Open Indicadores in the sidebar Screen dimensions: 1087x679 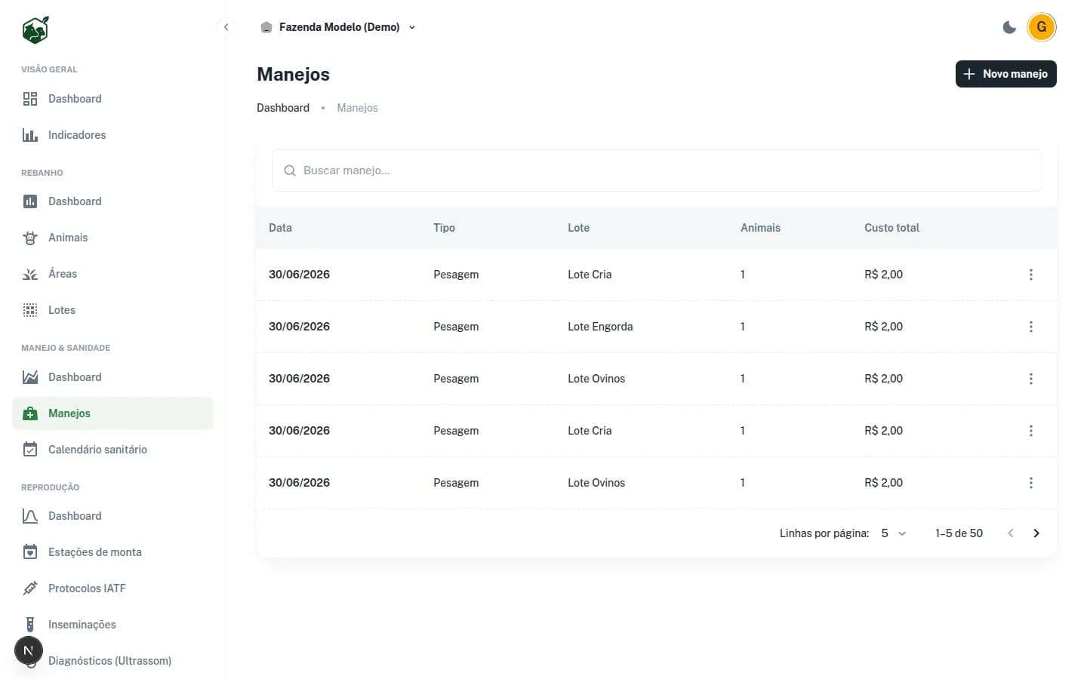coord(113,135)
